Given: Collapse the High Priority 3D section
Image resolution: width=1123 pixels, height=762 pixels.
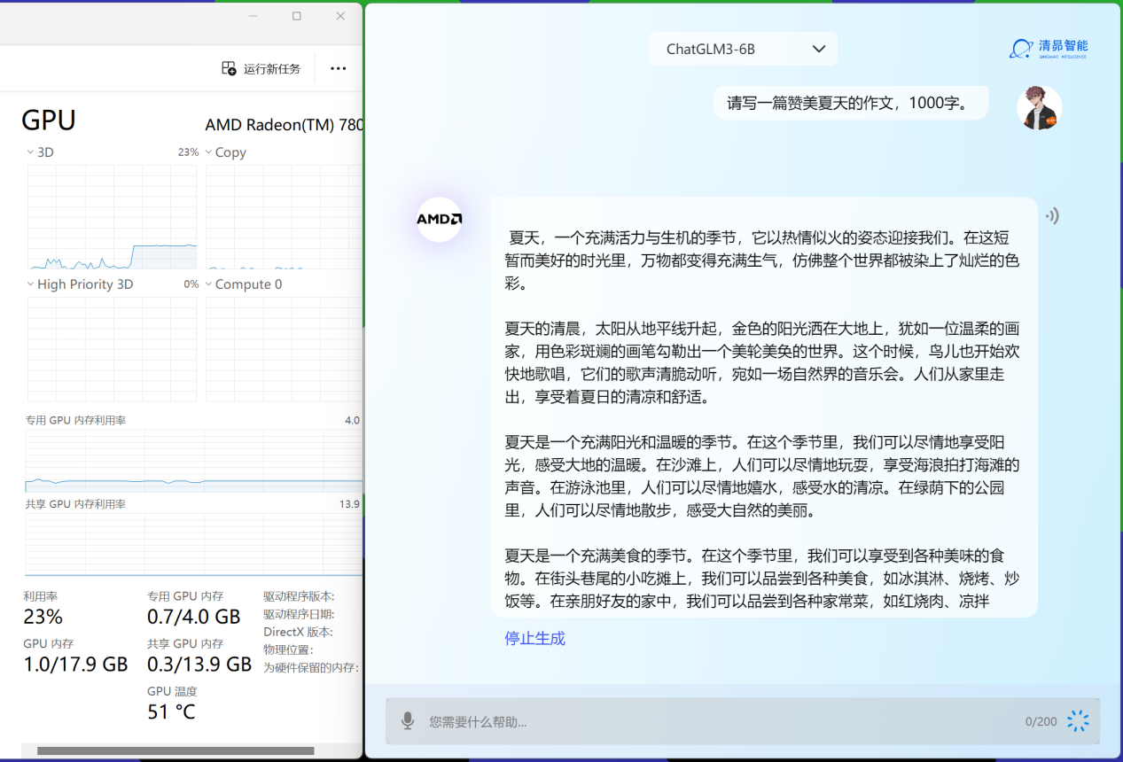Looking at the screenshot, I should 31,284.
